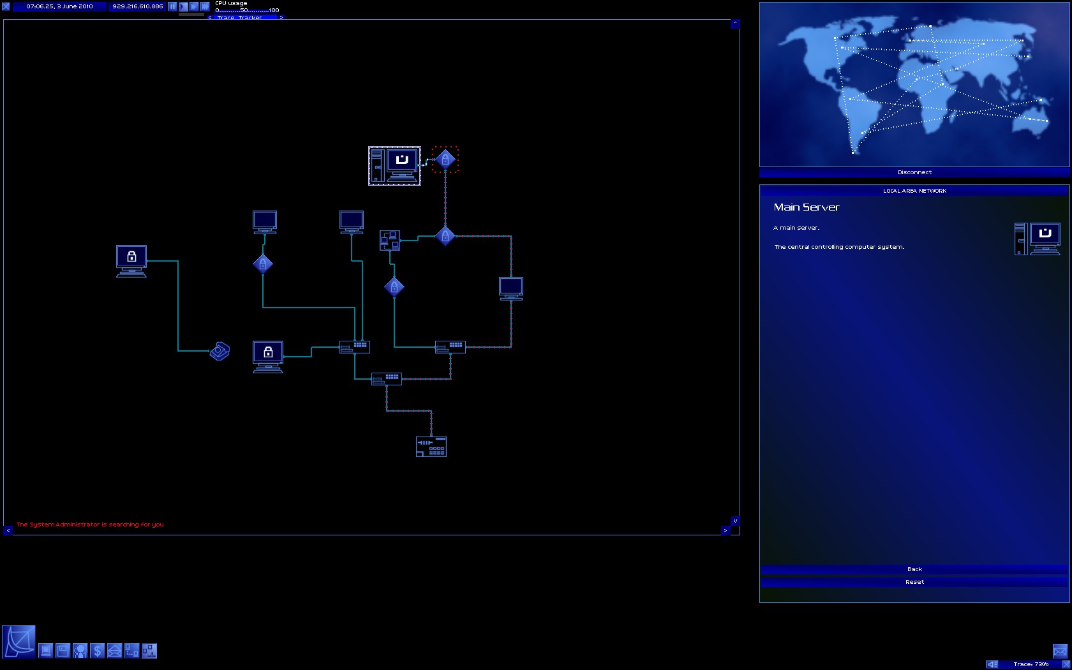Screen dimensions: 1072x670
Task: Click the Main Server icon in info panel
Action: point(1038,239)
